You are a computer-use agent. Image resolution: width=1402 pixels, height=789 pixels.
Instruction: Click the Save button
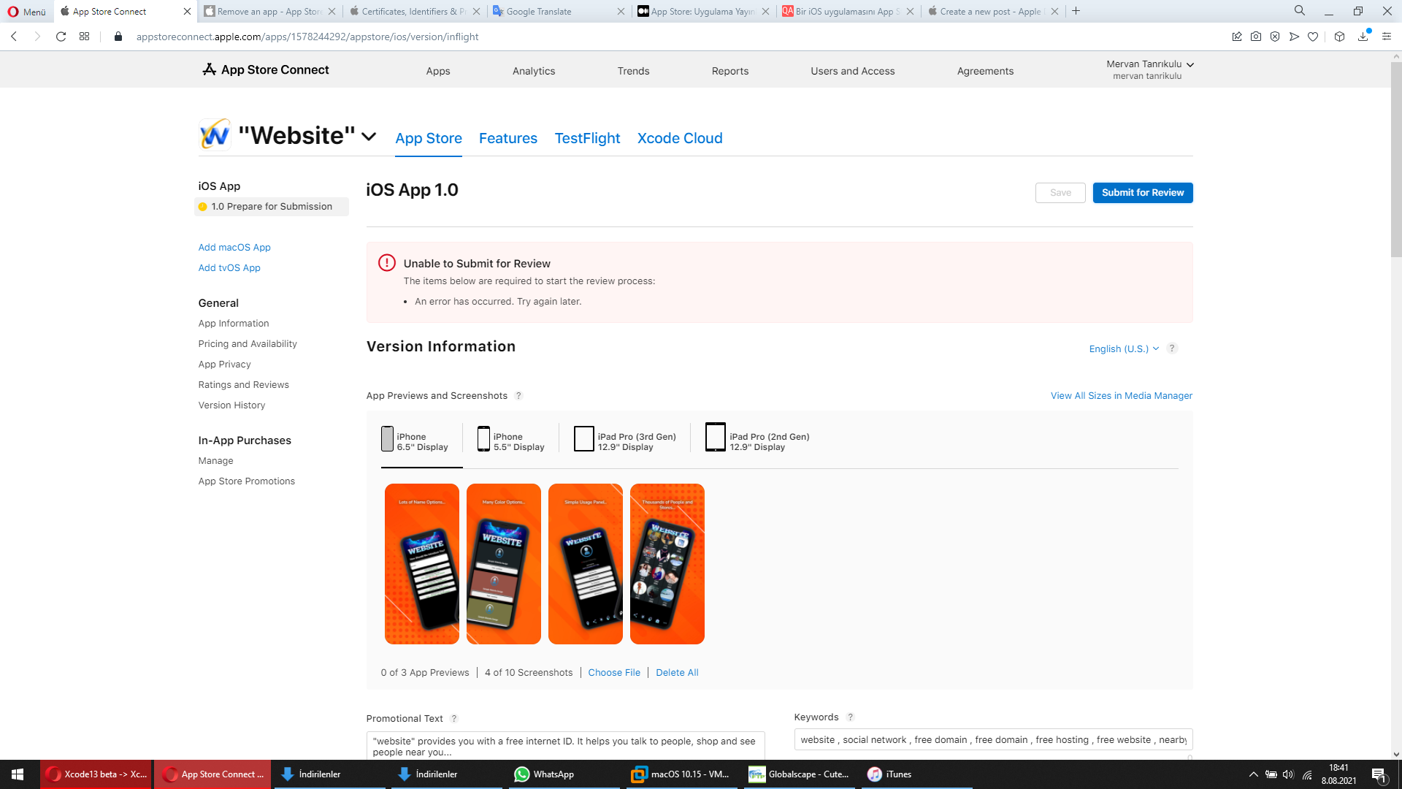1060,192
